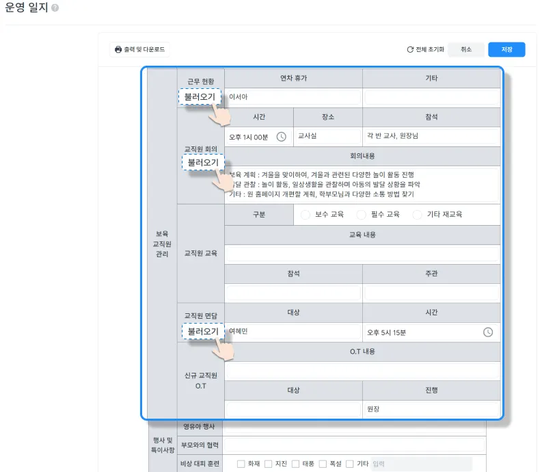Viewport: 542px width, 472px height.
Task: Save the log with 저장 button
Action: (506, 49)
